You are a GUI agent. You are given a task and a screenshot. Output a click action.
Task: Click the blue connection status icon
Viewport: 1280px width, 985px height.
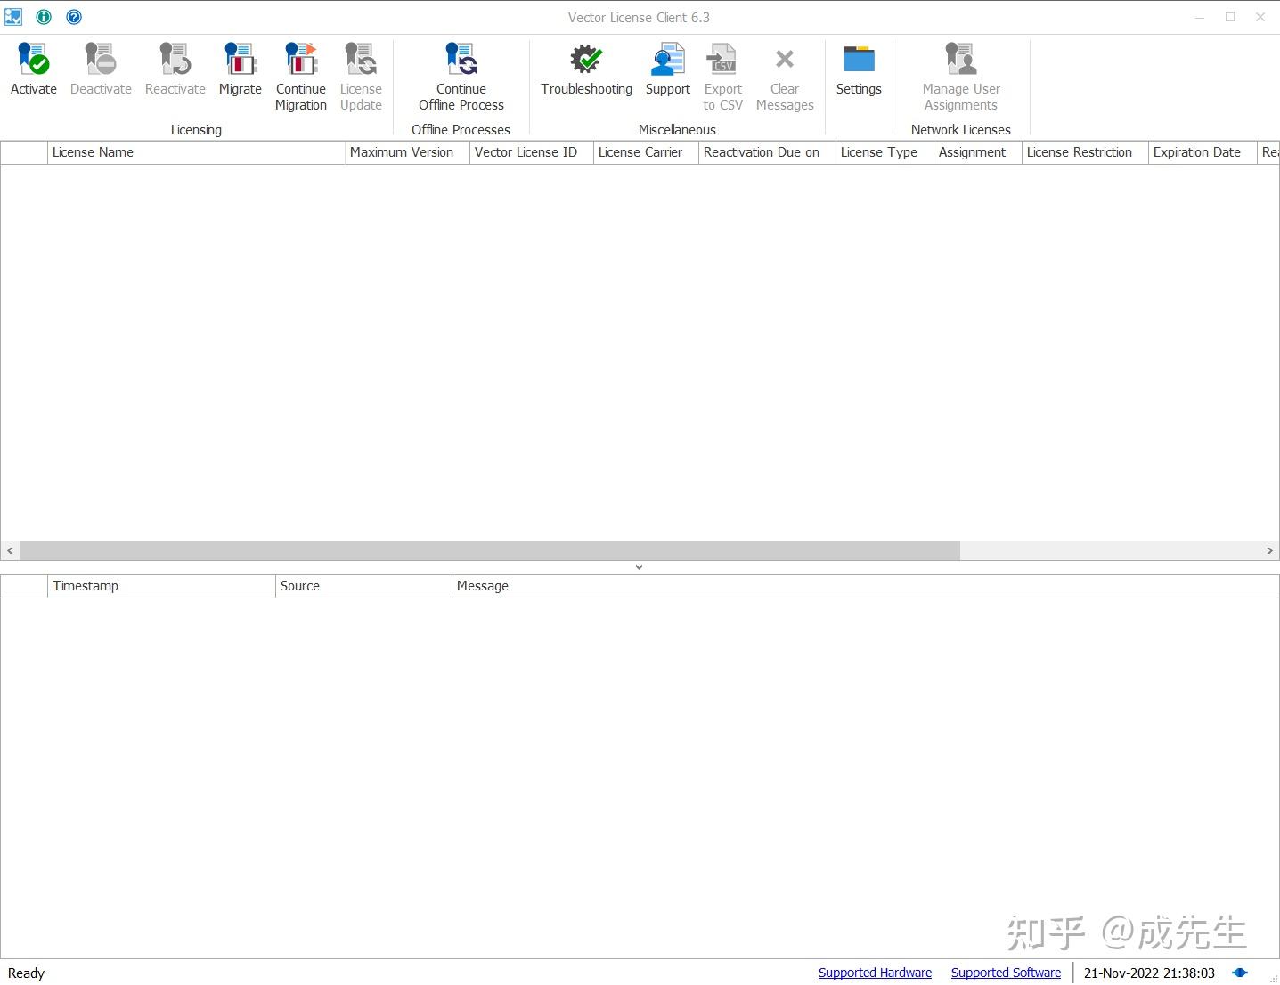click(x=1240, y=973)
